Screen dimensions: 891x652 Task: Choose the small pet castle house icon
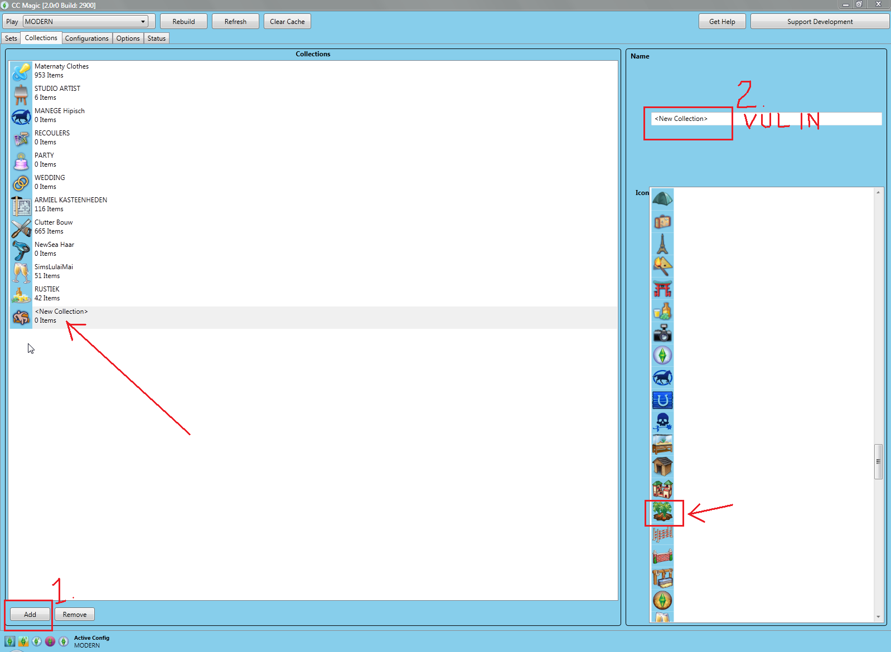[x=662, y=489]
